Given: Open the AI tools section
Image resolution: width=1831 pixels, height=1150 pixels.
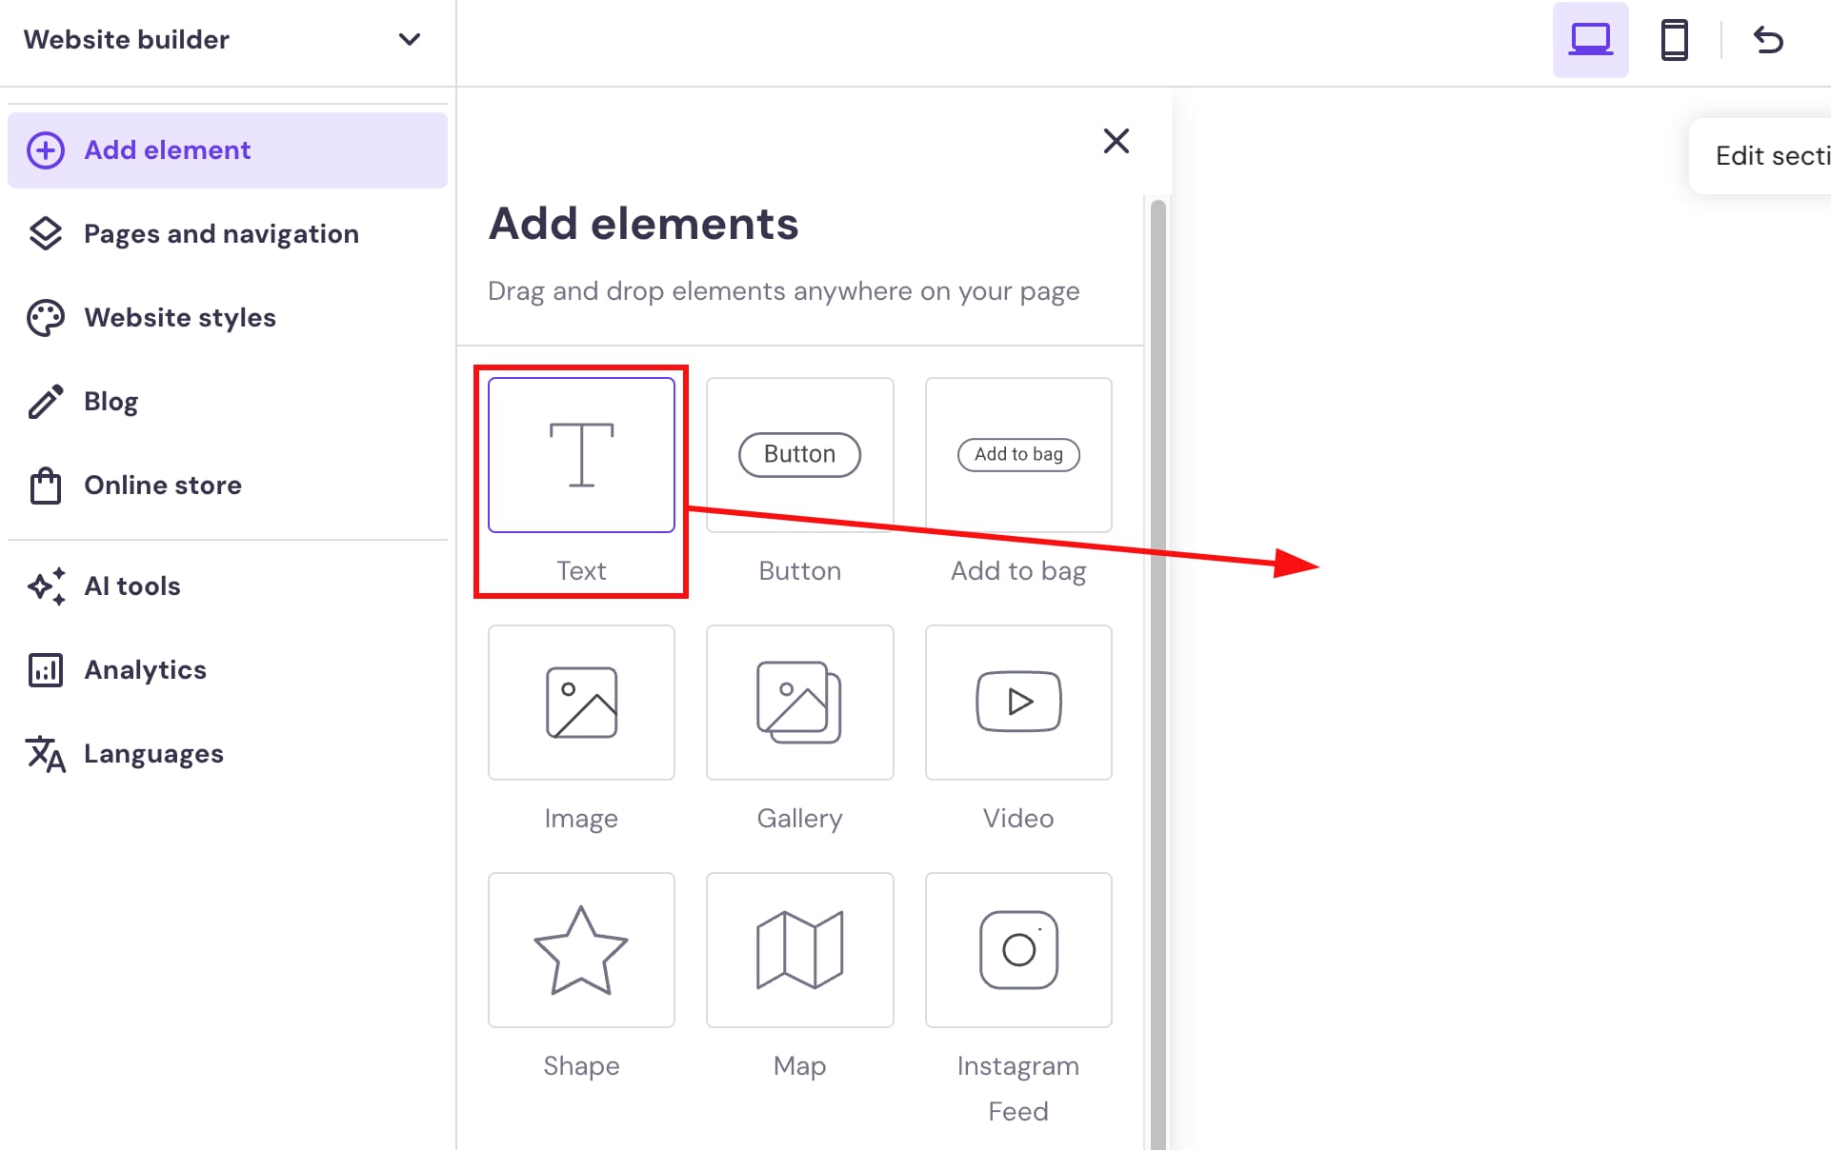Looking at the screenshot, I should coord(131,586).
